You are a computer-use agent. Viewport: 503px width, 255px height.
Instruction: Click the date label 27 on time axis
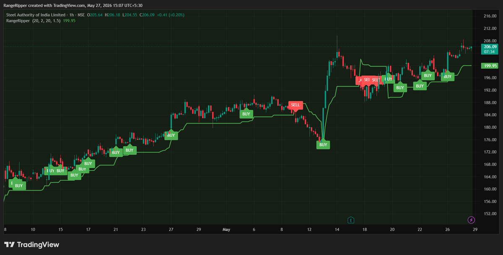[x=171, y=230]
